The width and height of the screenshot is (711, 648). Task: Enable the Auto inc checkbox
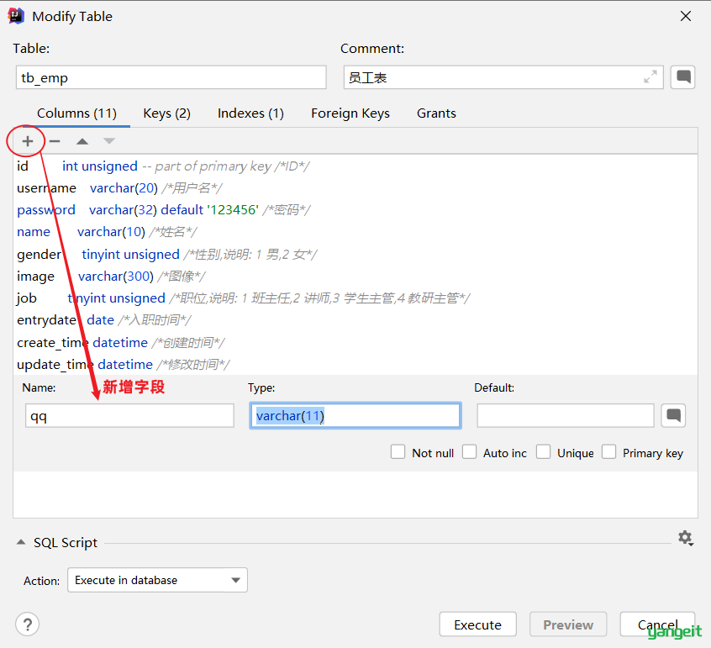point(469,452)
